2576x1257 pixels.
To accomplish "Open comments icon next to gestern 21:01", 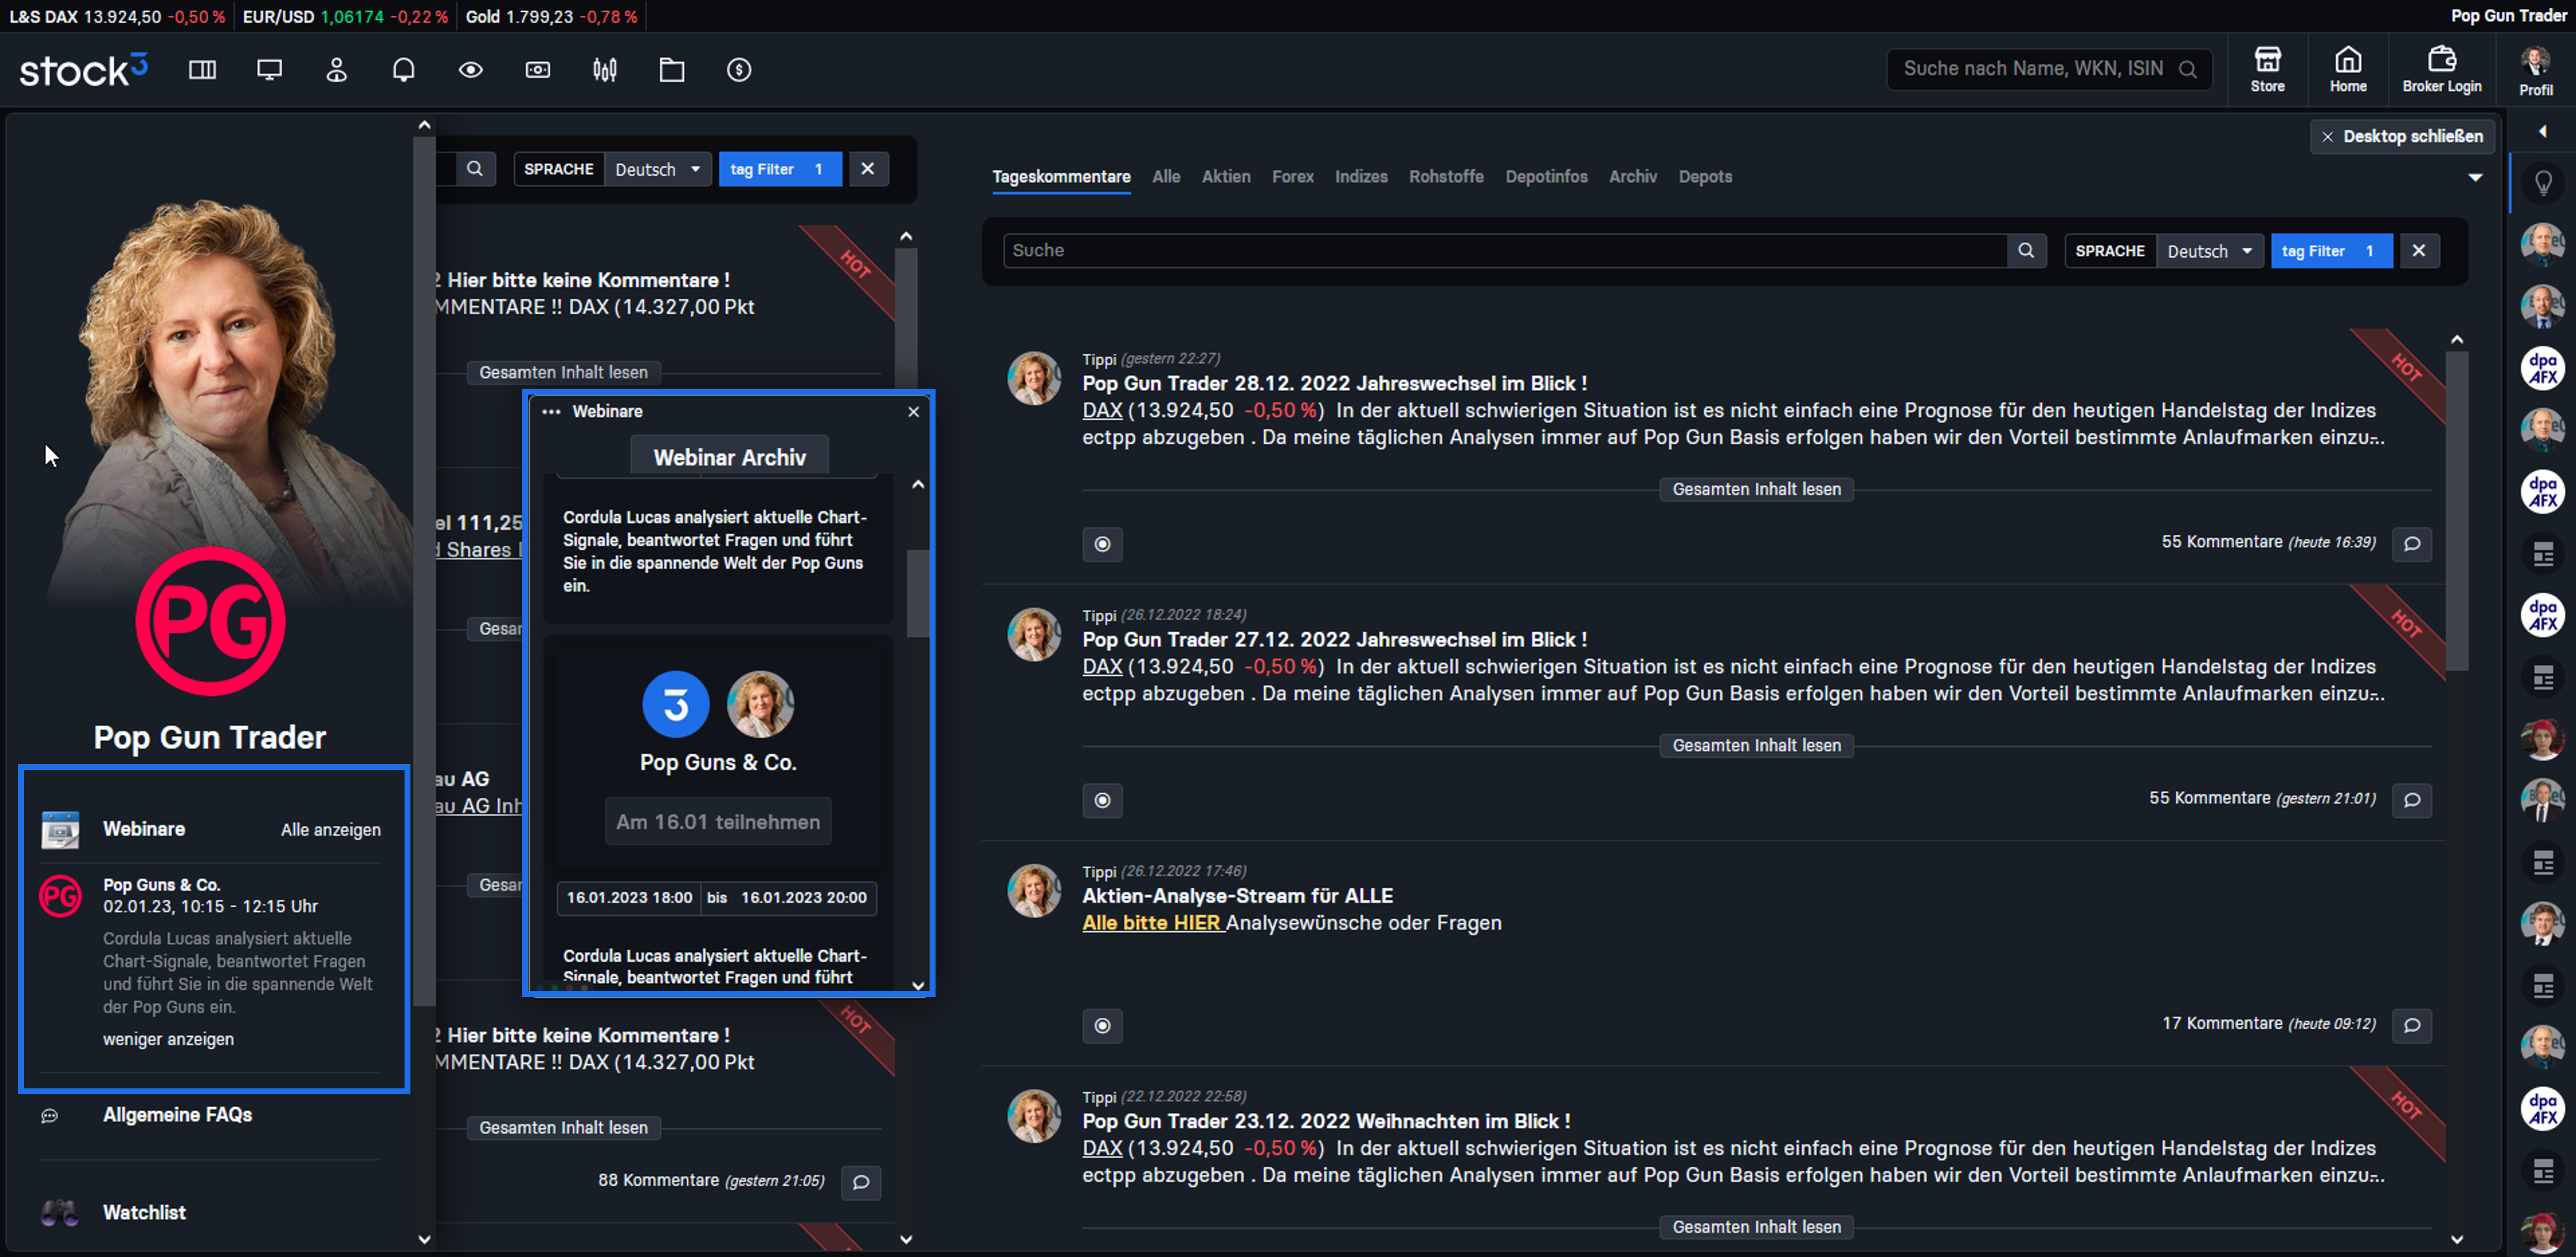I will (2412, 800).
